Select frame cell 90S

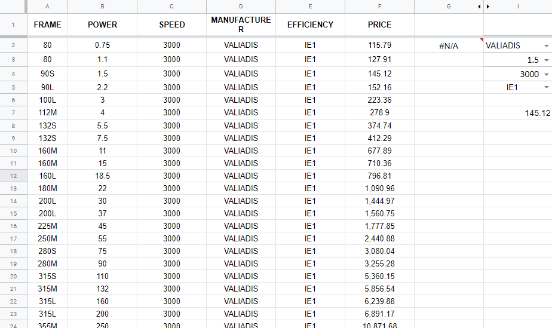[x=47, y=74]
